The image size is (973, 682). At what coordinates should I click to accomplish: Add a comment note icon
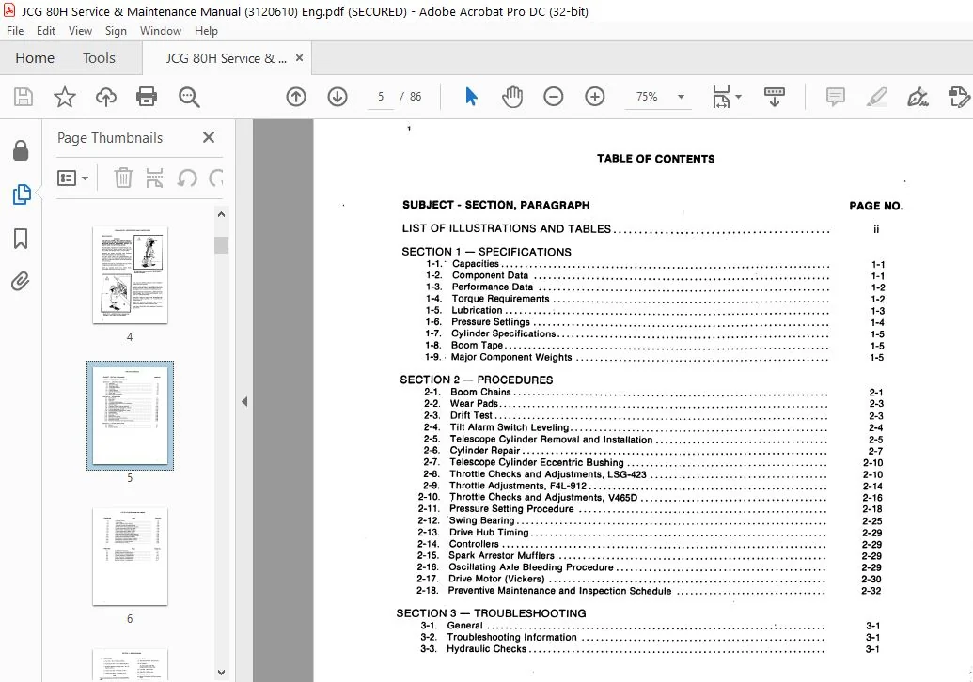click(835, 97)
